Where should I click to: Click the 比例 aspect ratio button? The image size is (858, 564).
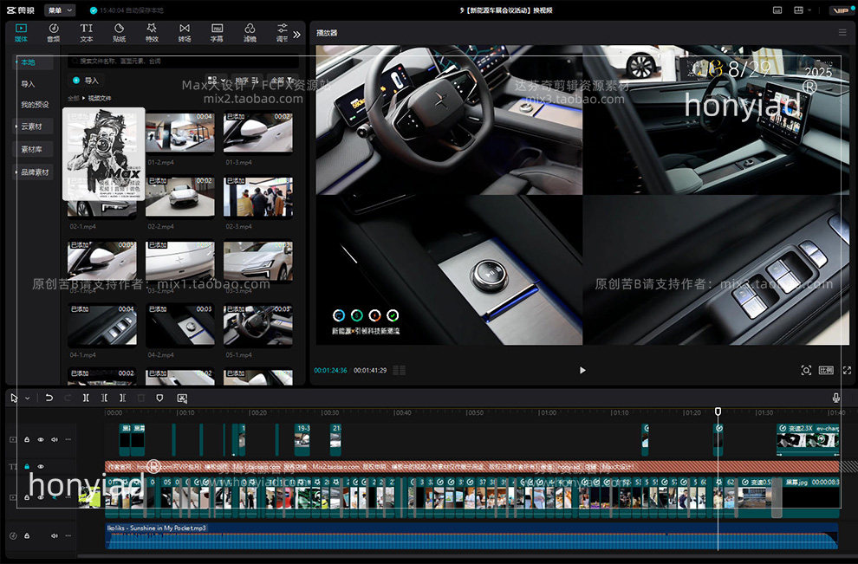tap(826, 370)
